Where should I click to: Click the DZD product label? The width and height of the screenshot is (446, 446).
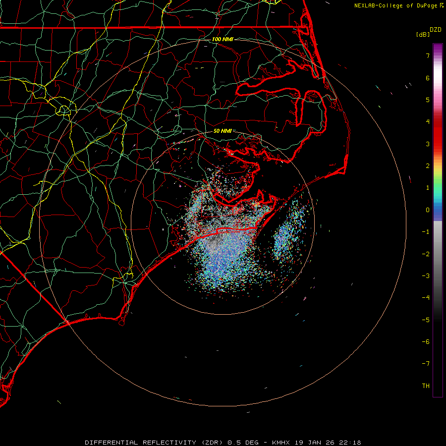436,30
